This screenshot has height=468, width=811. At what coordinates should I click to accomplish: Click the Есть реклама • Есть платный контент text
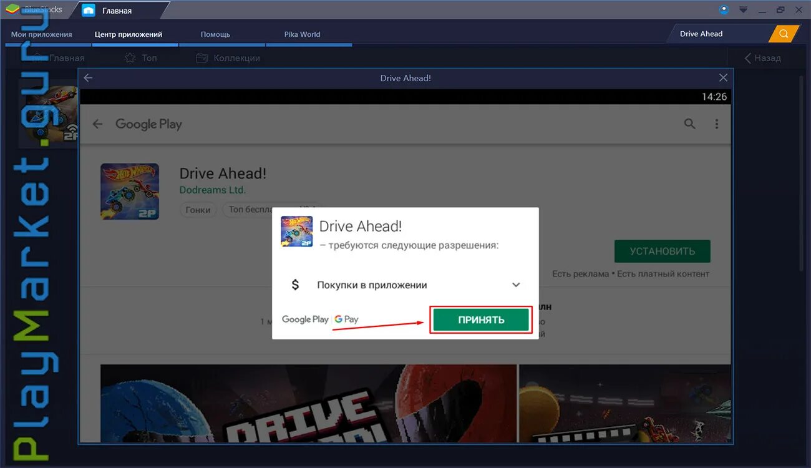point(631,274)
